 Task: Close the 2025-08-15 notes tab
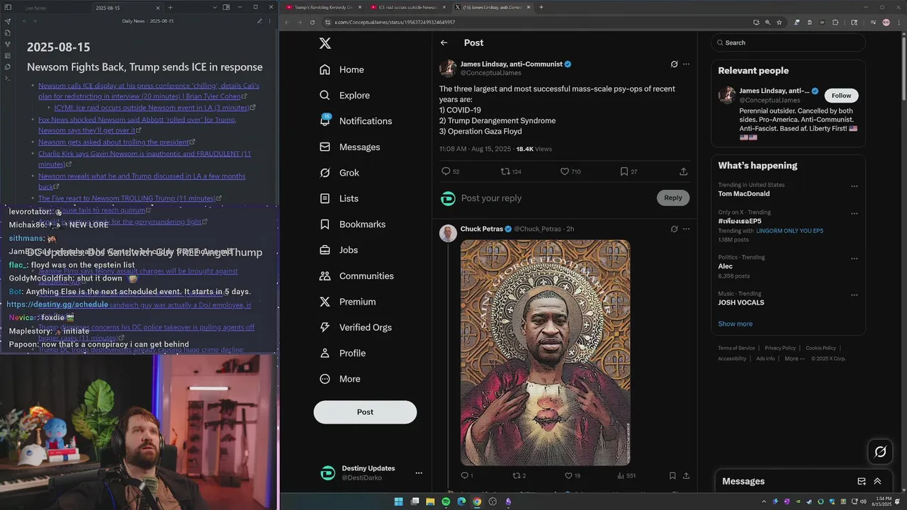click(x=157, y=7)
